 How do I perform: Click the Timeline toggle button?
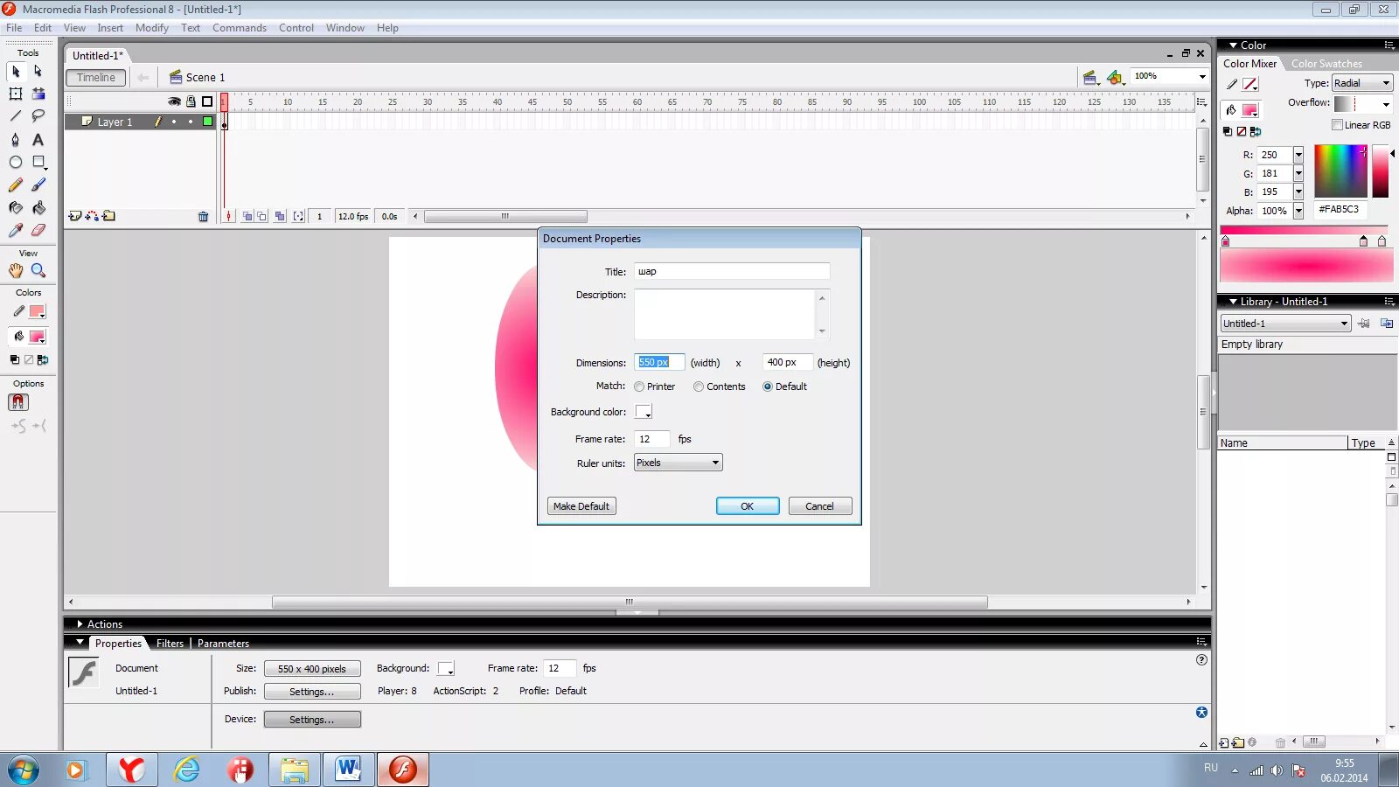96,78
